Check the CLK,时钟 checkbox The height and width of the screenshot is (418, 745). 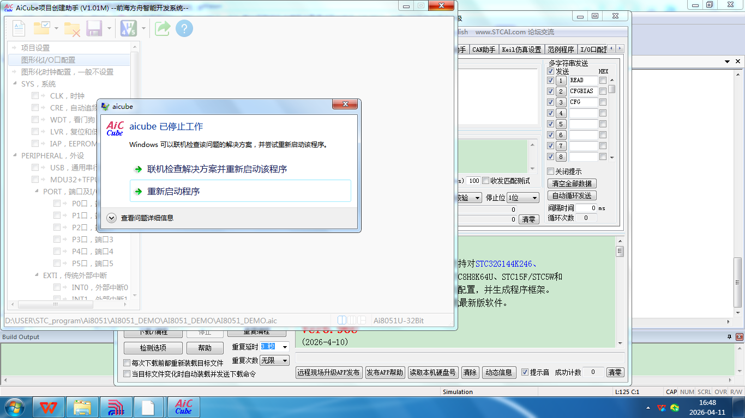point(35,96)
